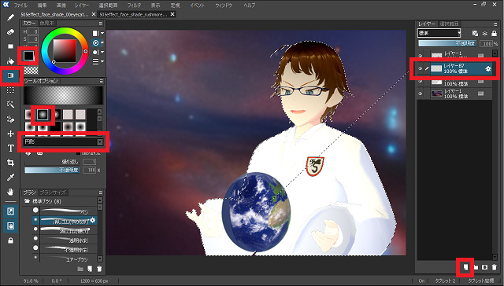Collapse the 標準ブラシ (8) brush folder
This screenshot has width=504, height=286.
[28, 201]
